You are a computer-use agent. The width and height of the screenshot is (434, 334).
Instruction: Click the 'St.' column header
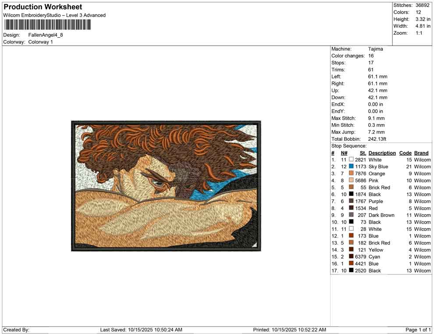pos(363,153)
